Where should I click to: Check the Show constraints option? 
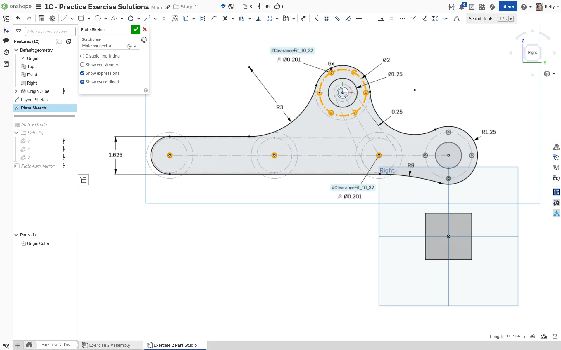pos(82,65)
